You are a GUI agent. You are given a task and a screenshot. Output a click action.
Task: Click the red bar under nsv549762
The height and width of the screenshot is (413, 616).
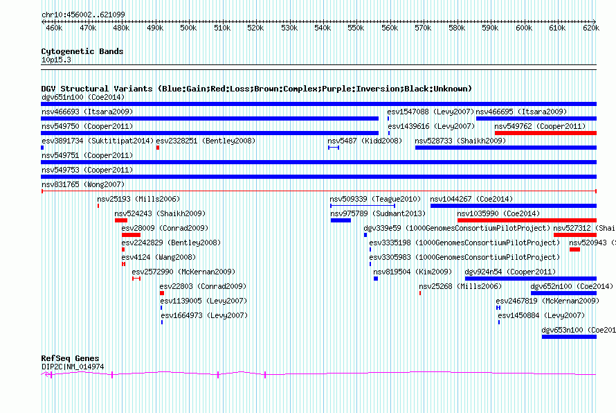pyautogui.click(x=545, y=133)
